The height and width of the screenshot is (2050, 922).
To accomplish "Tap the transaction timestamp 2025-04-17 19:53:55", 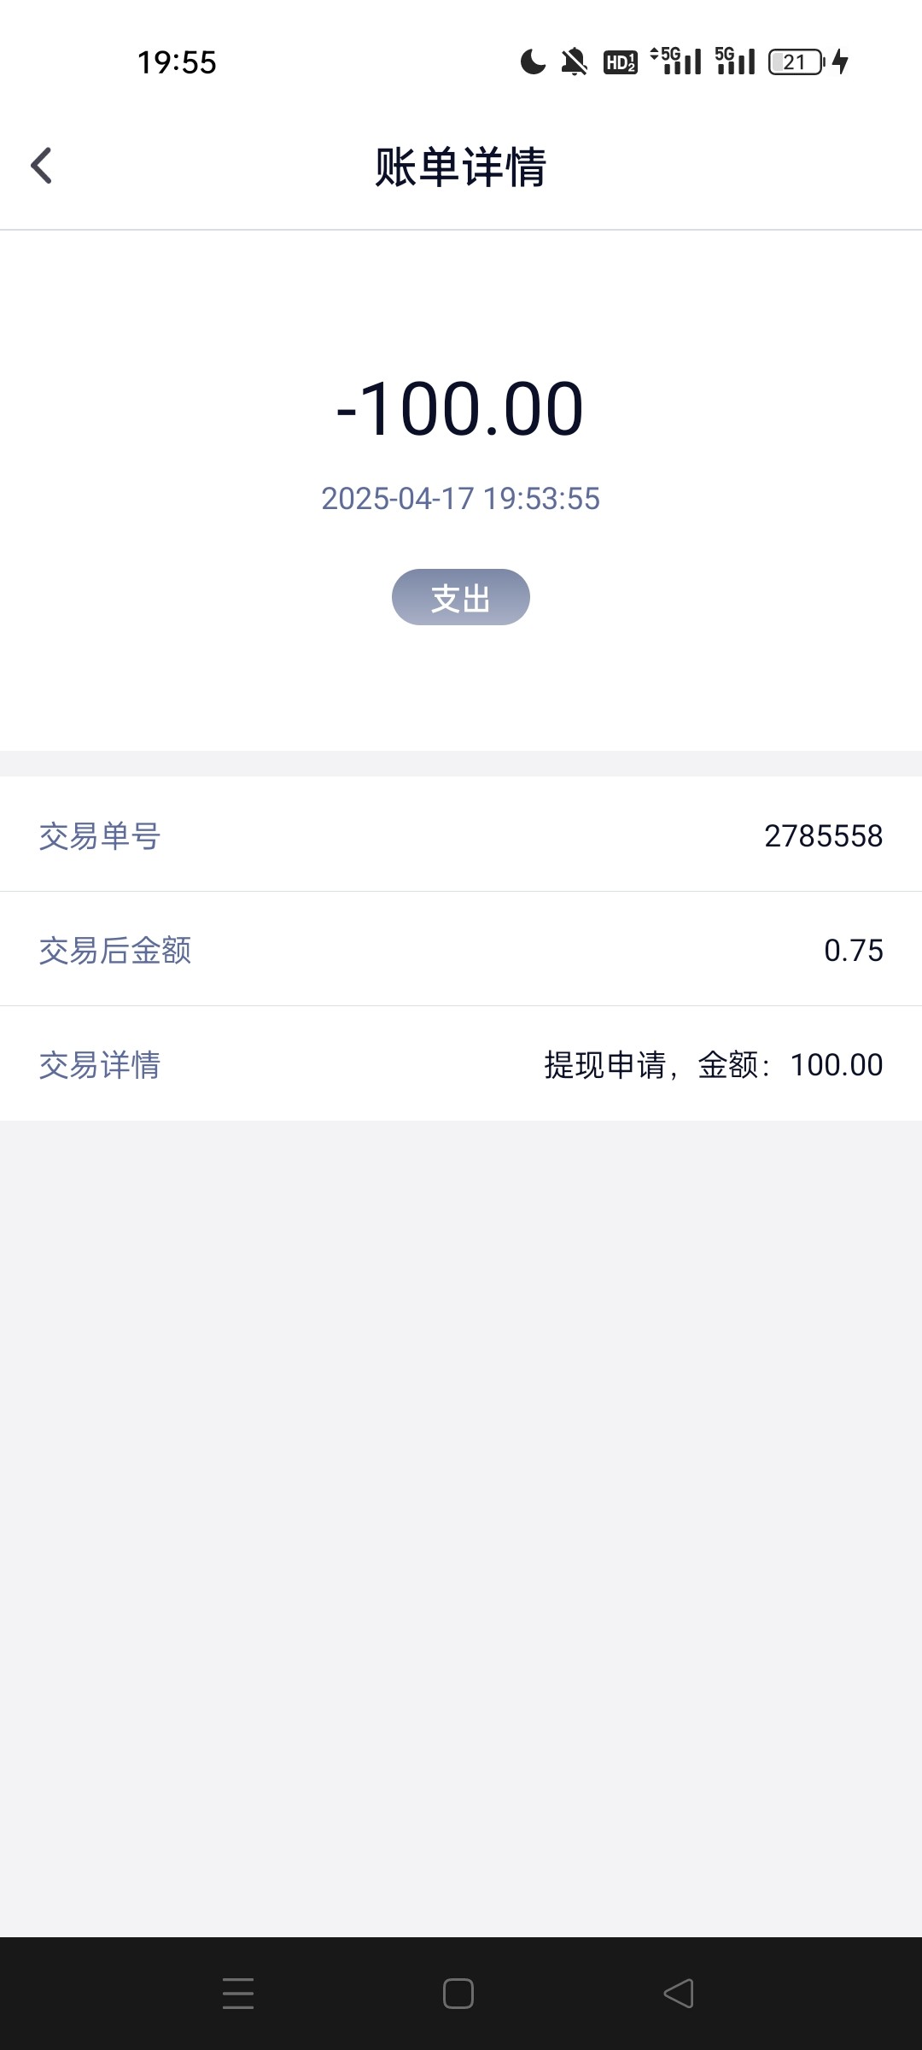I will [x=461, y=499].
